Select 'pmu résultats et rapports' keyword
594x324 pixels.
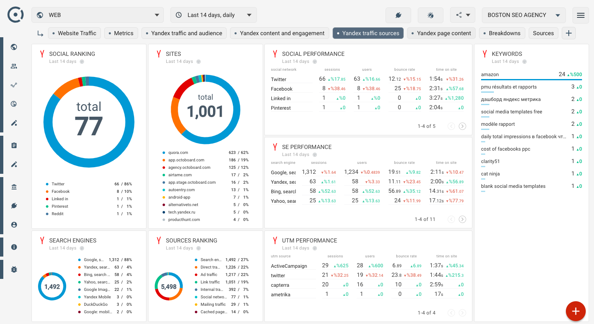point(532,87)
